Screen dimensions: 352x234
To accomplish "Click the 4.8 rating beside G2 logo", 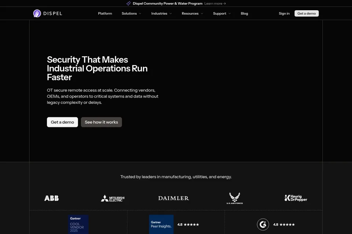I will point(284,224).
